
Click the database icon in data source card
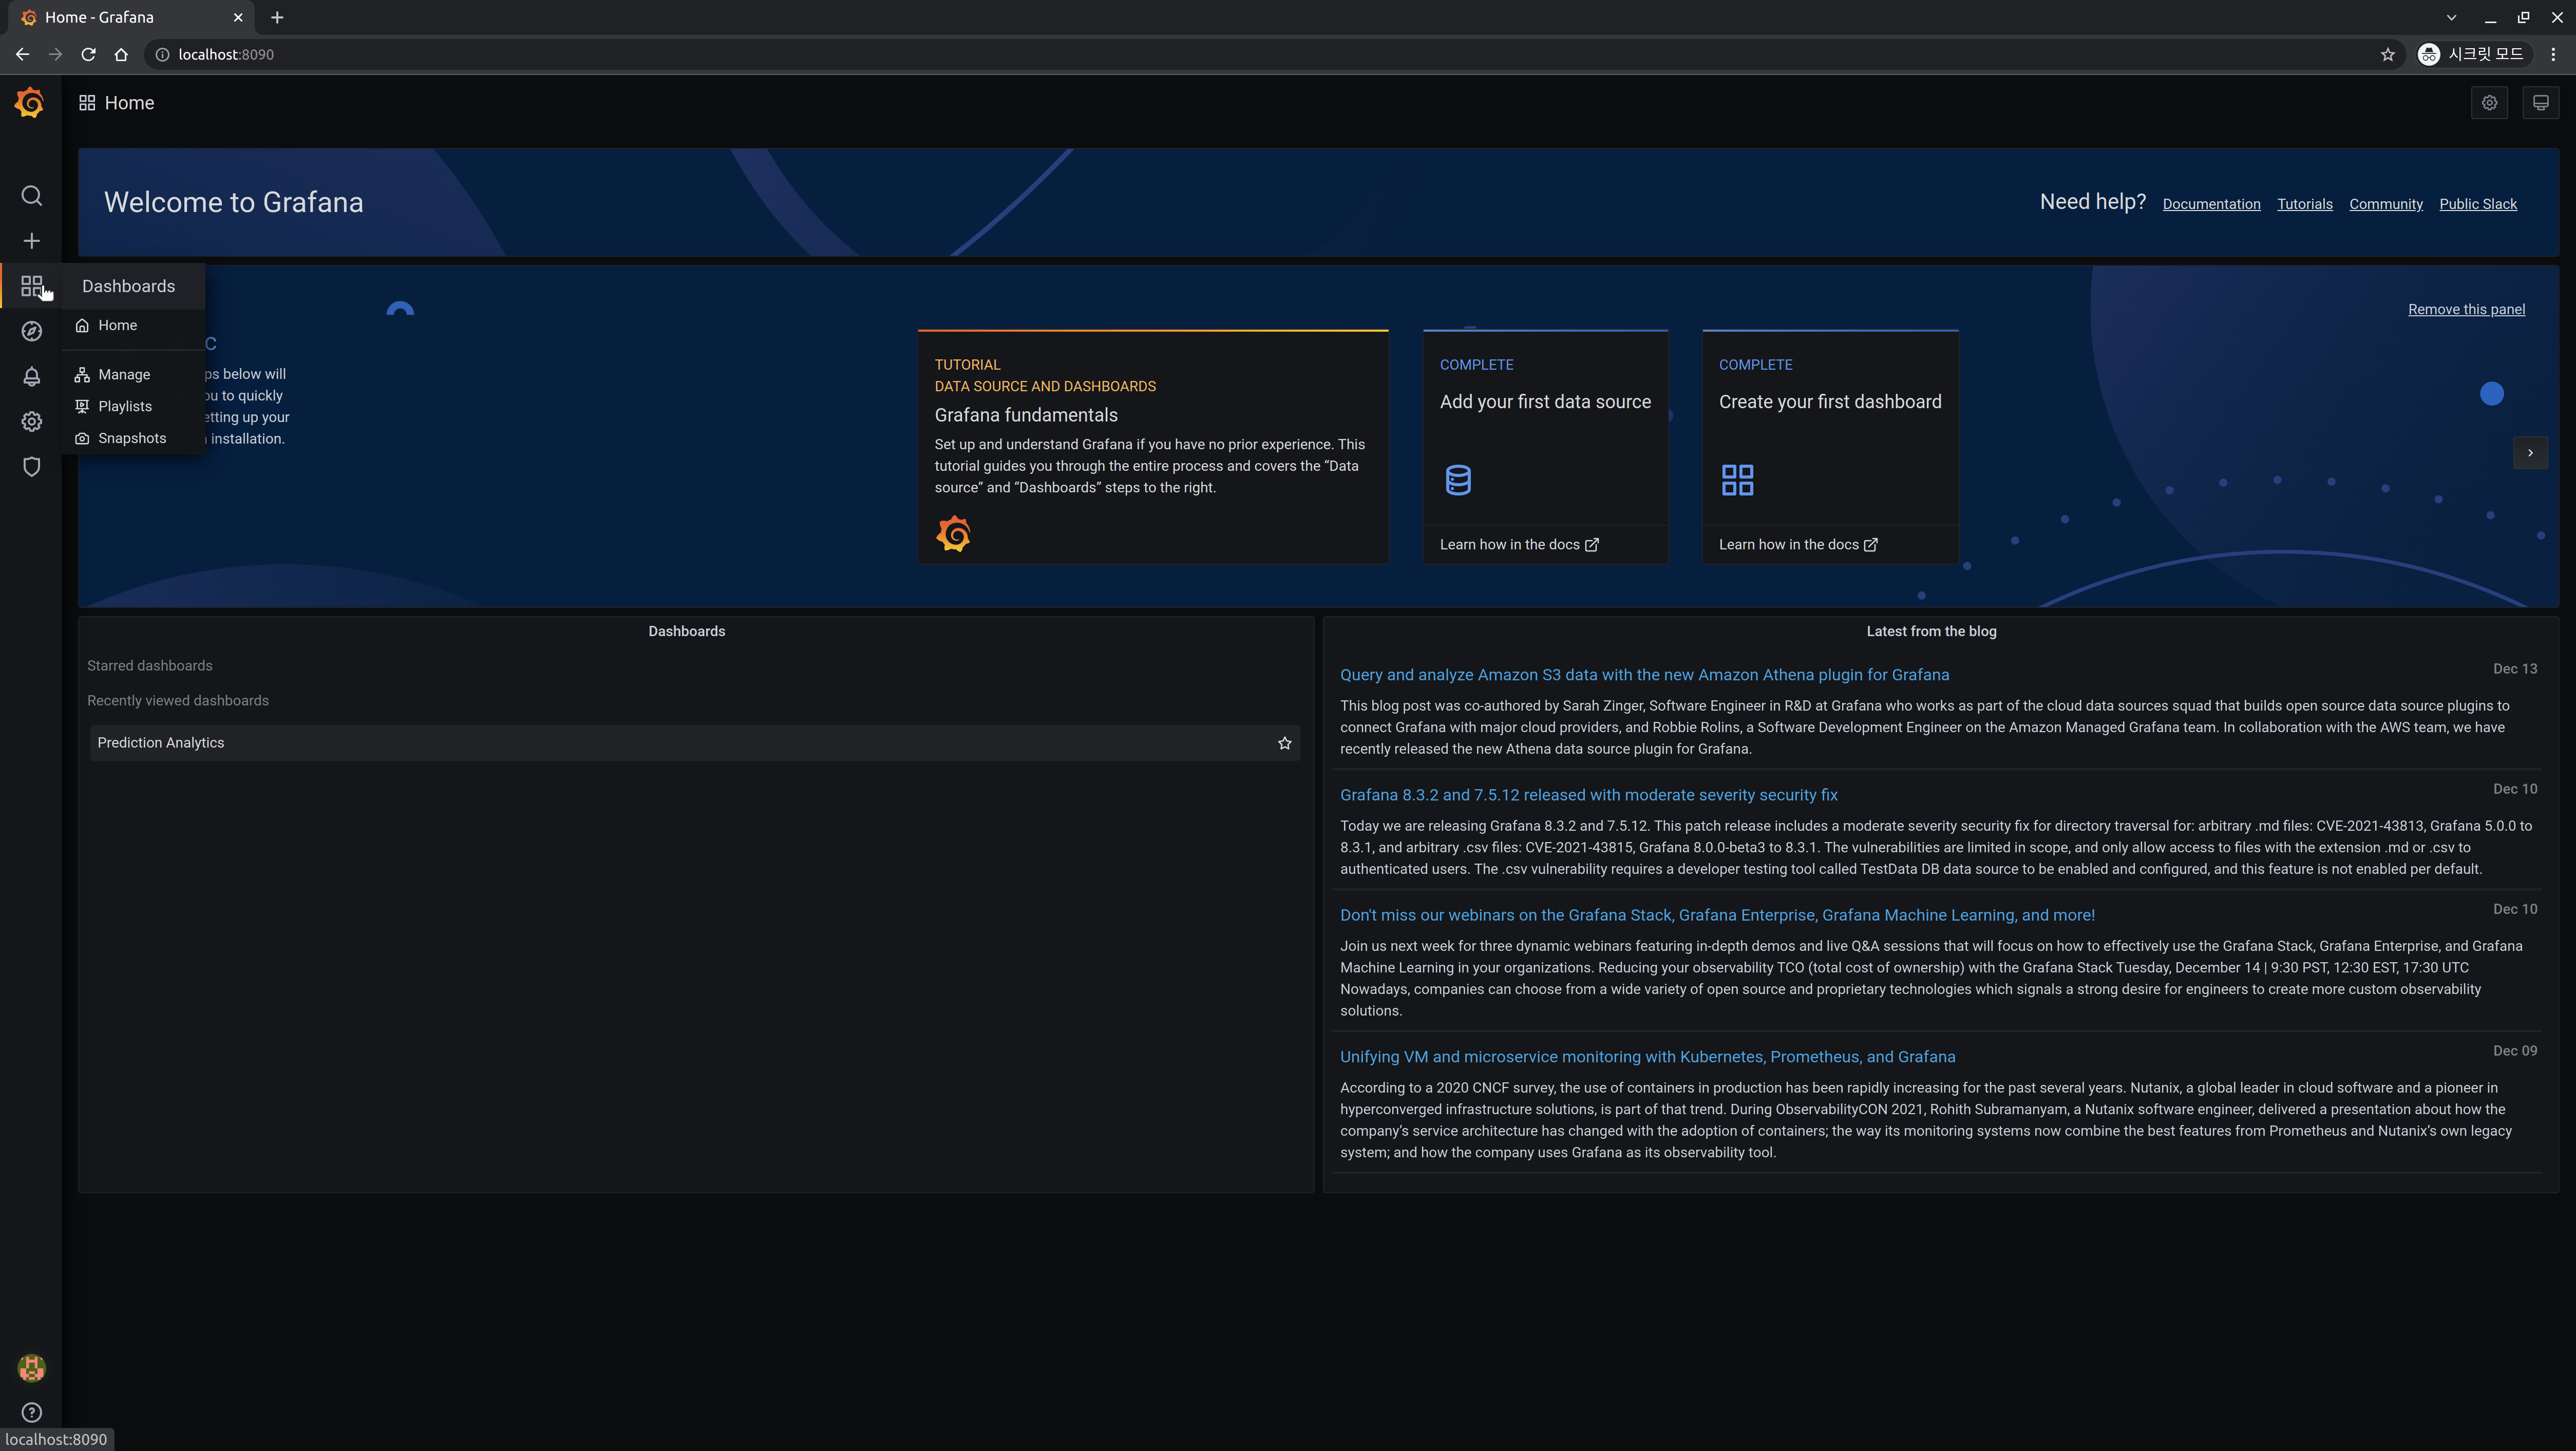(x=1458, y=480)
